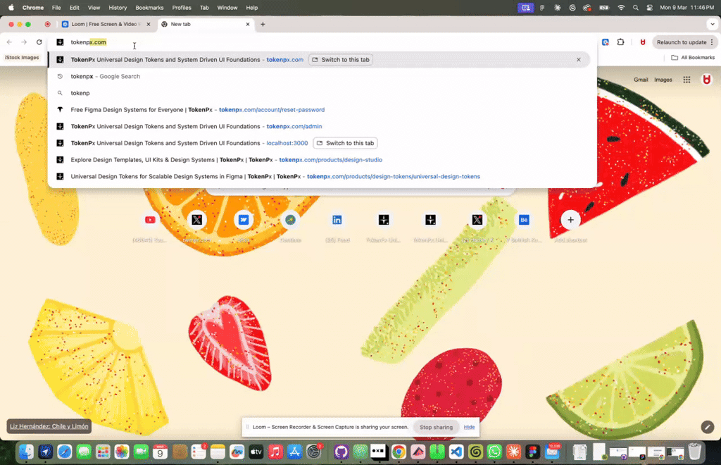Select the New tab tab
The image size is (721, 465).
pos(206,24)
